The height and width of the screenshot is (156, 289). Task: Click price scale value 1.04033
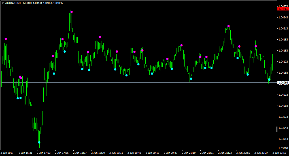(283, 95)
